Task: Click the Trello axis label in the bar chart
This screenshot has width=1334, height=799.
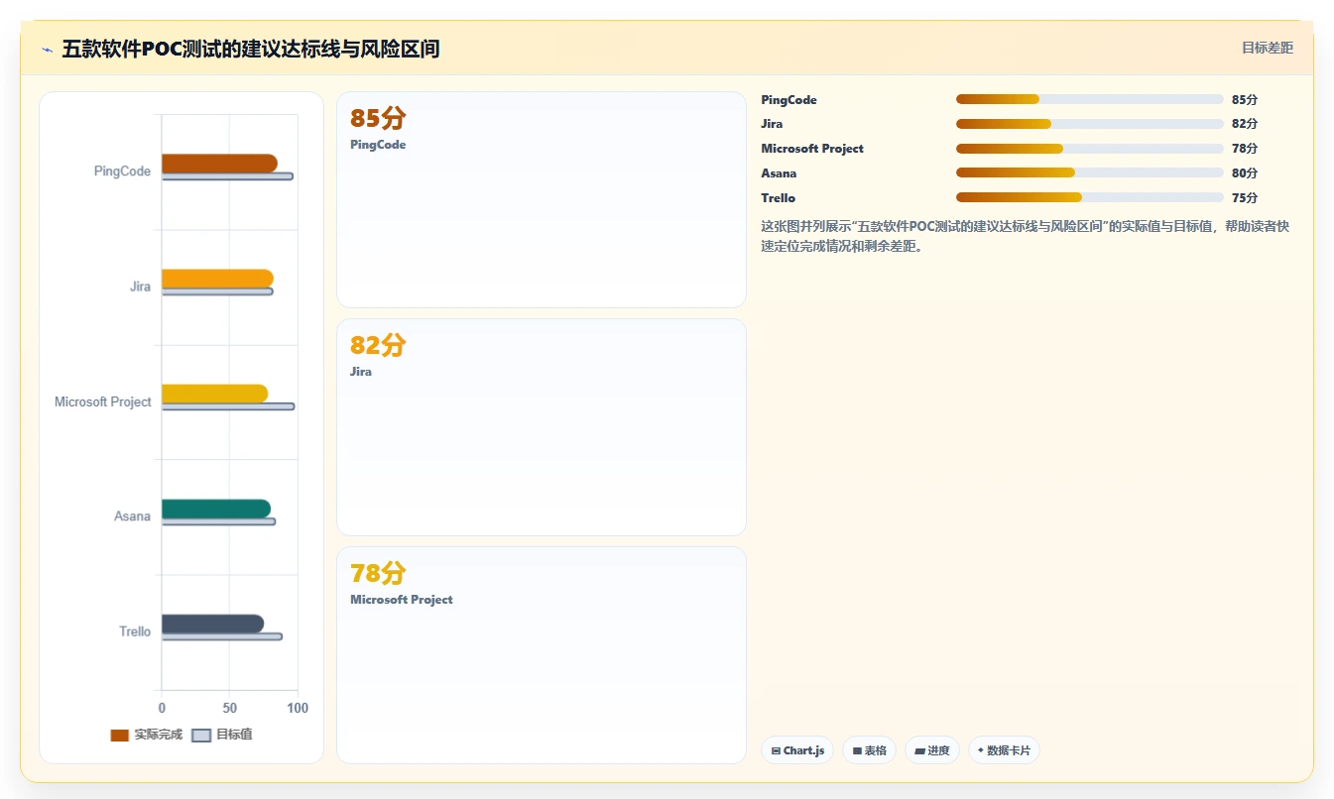Action: [x=135, y=631]
